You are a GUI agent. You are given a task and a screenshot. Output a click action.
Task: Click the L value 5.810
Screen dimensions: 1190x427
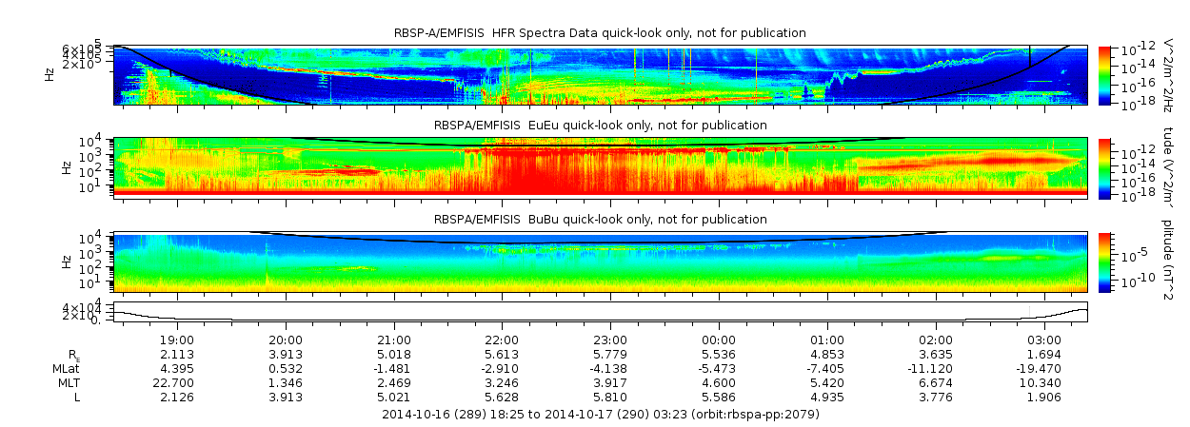click(610, 397)
